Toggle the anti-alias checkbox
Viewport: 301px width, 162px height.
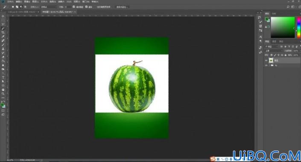pos(74,7)
